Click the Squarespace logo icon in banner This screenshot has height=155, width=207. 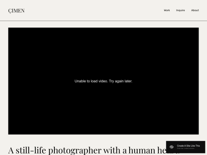pos(171,147)
